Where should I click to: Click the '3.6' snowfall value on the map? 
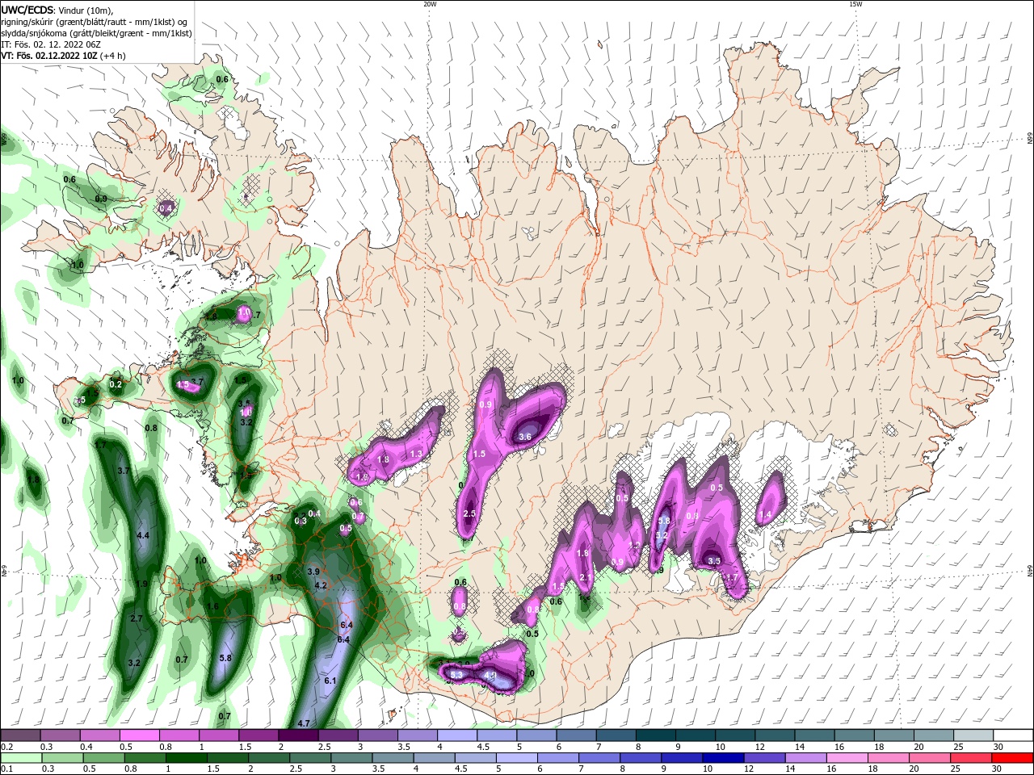click(524, 437)
